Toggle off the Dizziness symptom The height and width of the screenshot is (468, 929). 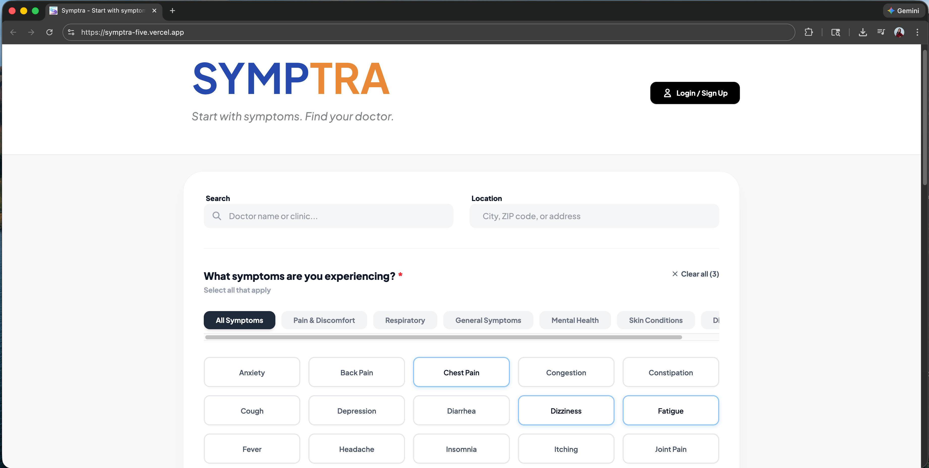coord(565,410)
